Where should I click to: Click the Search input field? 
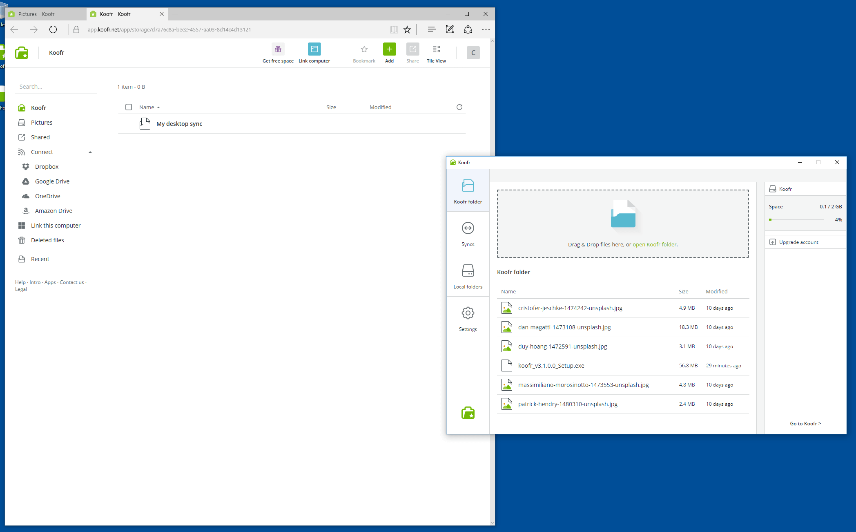pos(56,87)
